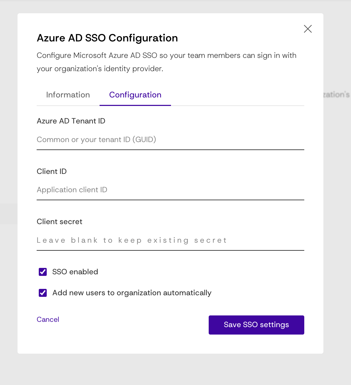Viewport: 351px width, 385px height.
Task: Uncheck the SSO enabled checkbox
Action: [43, 272]
